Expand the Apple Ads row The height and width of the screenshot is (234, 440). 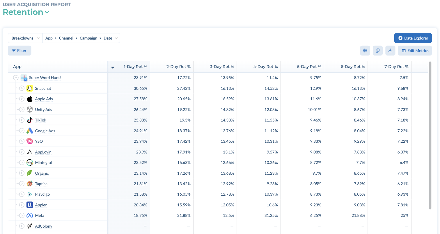click(22, 99)
